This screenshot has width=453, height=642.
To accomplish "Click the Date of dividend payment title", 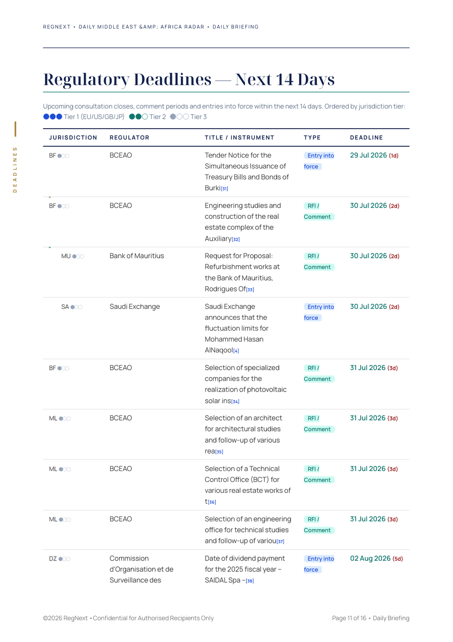I will (245, 569).
